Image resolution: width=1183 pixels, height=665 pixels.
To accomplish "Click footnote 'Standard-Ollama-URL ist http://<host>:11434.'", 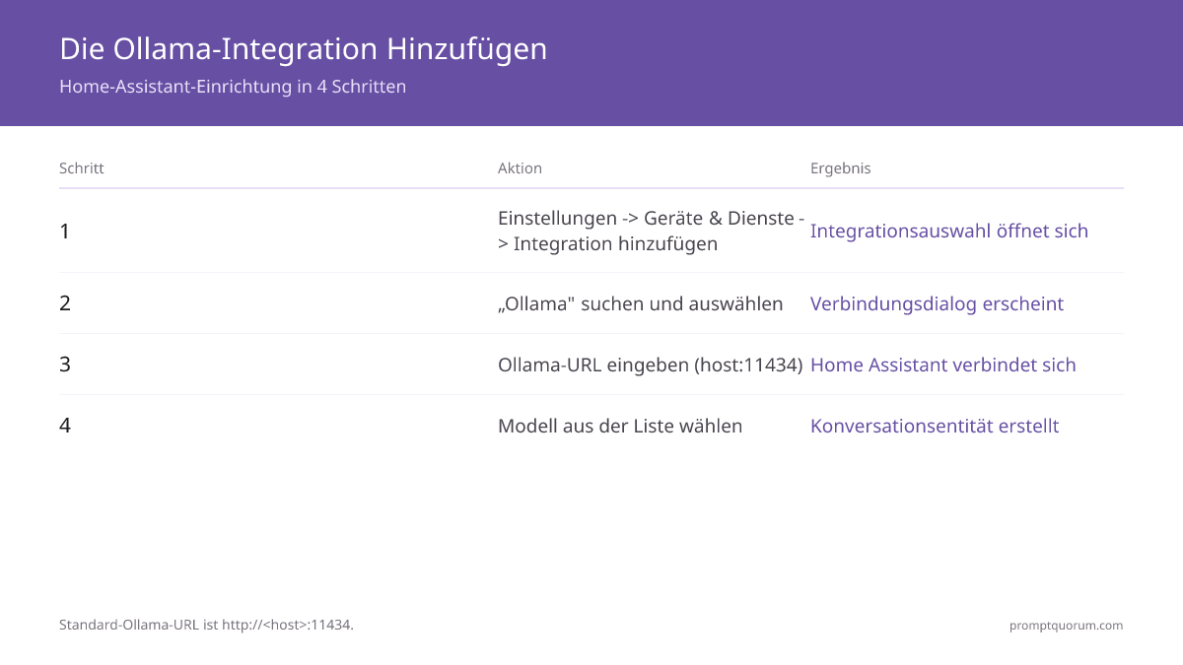I will point(206,625).
